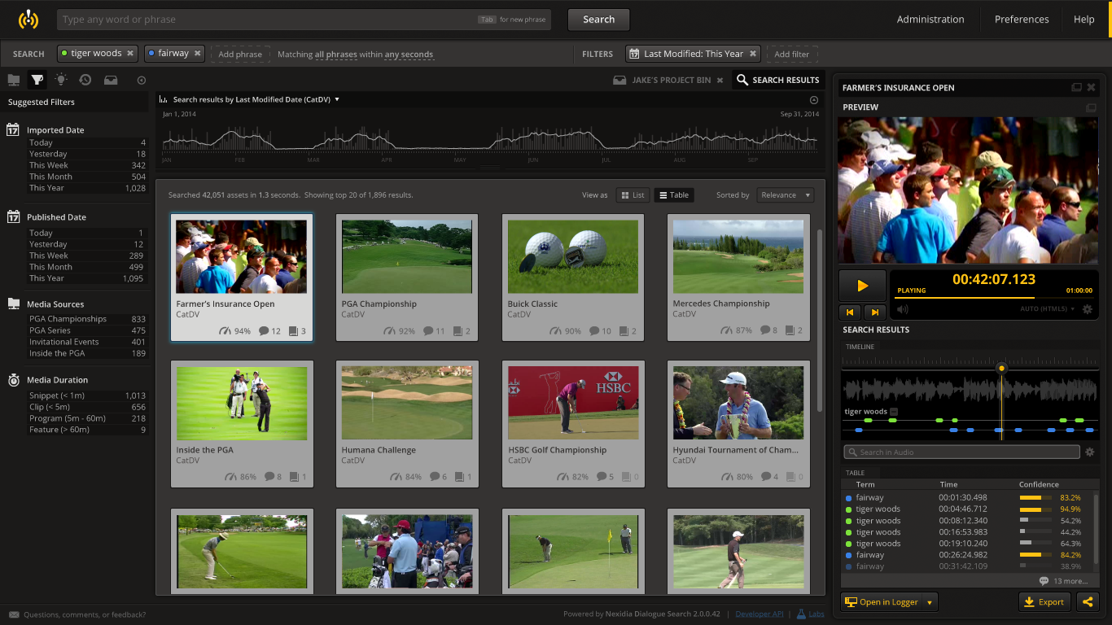Click the player progress bar
The height and width of the screenshot is (625, 1112).
click(x=994, y=298)
